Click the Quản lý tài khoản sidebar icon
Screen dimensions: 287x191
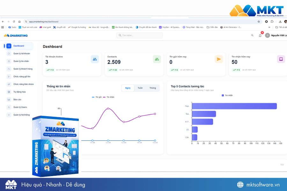tap(9, 53)
